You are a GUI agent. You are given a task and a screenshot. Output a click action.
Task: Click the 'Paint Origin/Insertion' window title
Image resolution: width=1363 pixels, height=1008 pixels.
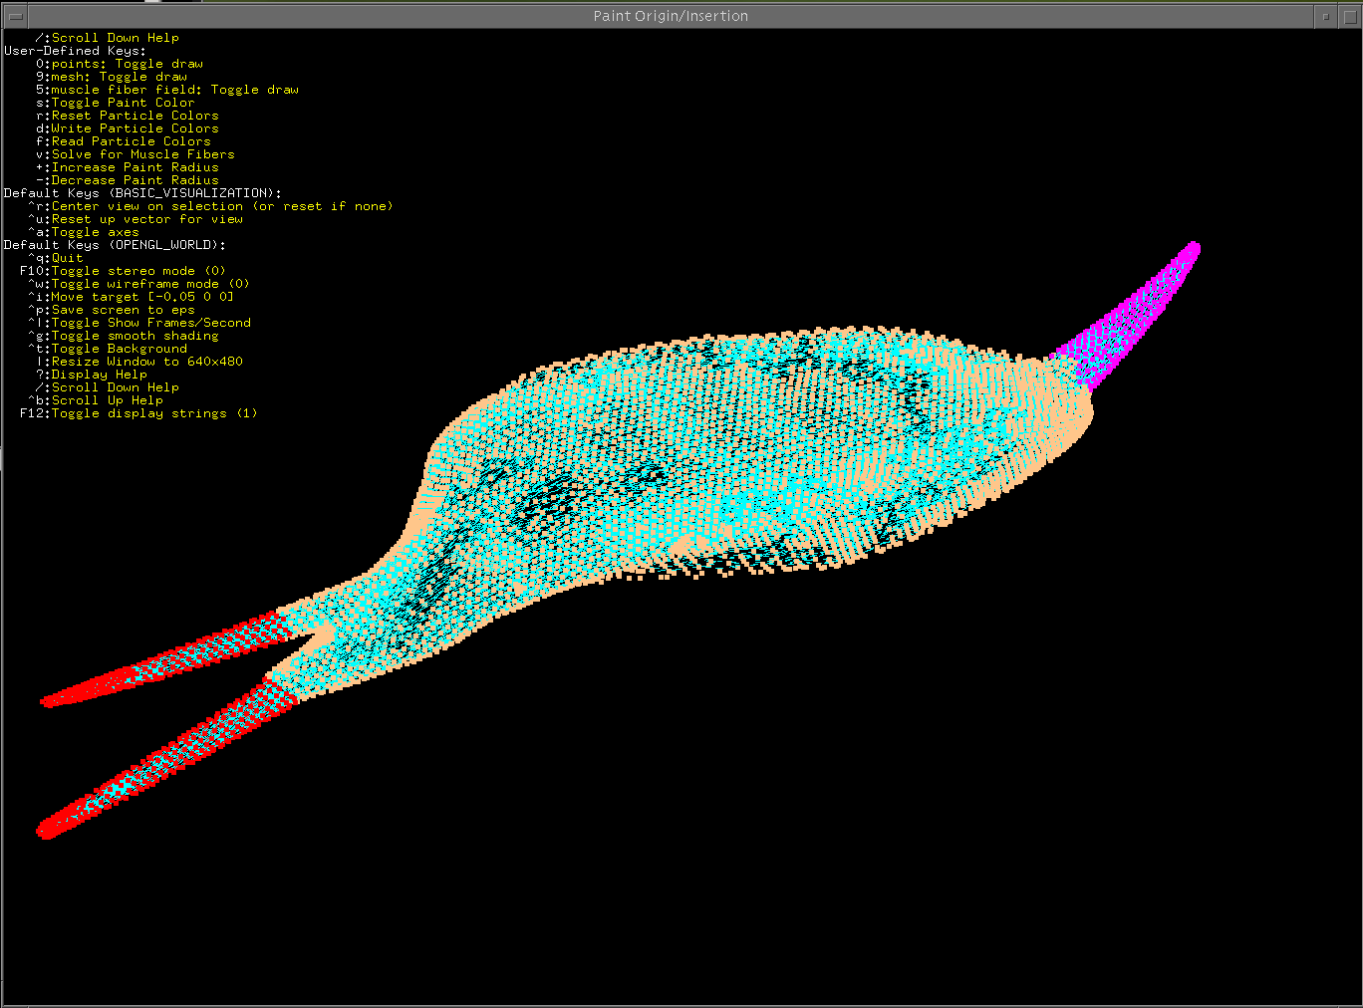pos(671,16)
